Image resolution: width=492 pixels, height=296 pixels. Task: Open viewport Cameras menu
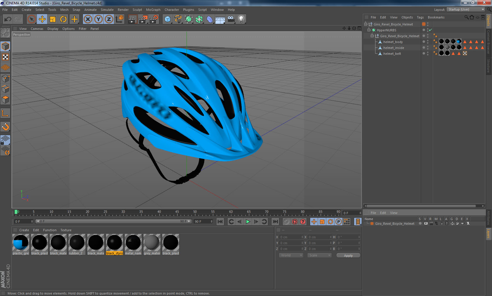[37, 29]
